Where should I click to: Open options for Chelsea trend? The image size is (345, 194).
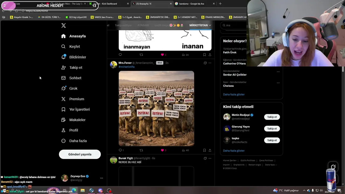[278, 83]
